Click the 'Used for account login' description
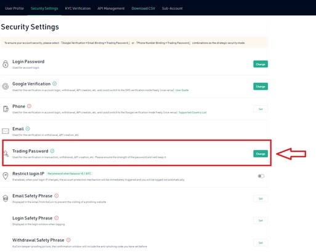The width and height of the screenshot is (316, 252). click(26, 68)
